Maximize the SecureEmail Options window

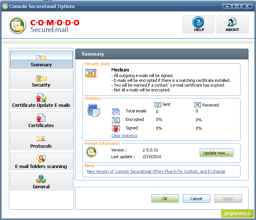237,6
